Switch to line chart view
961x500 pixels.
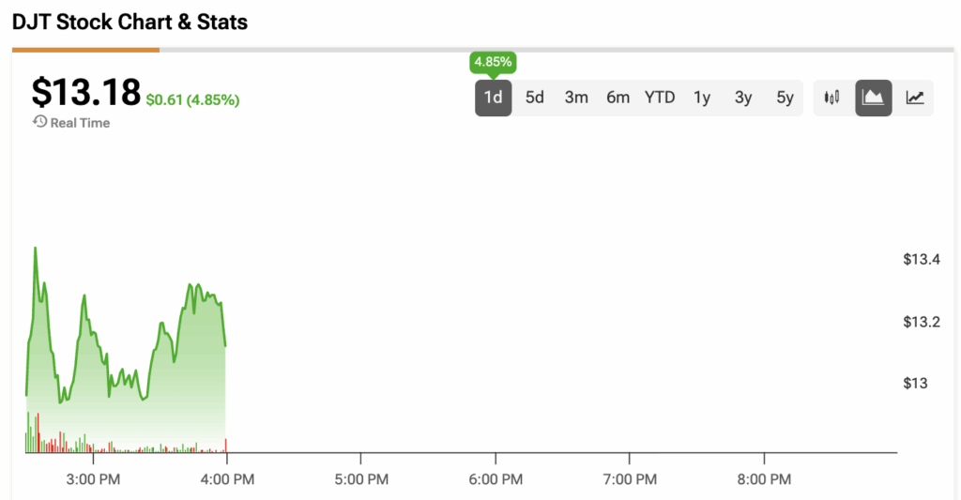tap(915, 98)
